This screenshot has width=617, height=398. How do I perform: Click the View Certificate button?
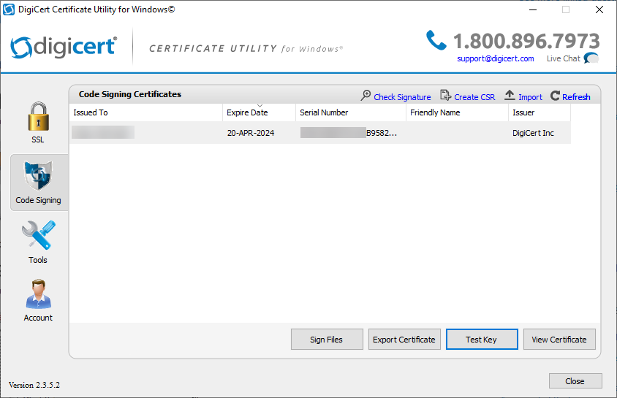click(559, 340)
